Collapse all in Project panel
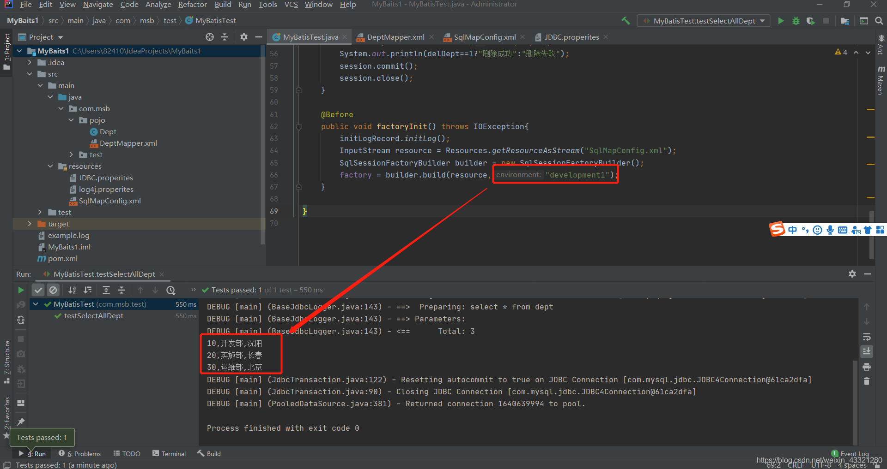The height and width of the screenshot is (469, 887). (x=225, y=37)
